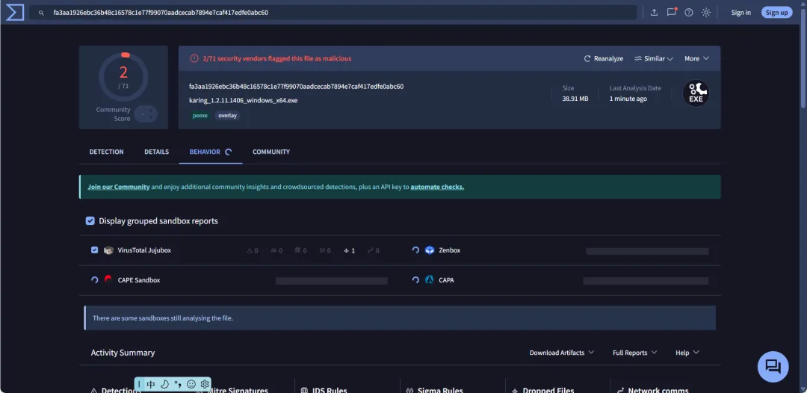Viewport: 807px width, 393px height.
Task: Click the punctuation icon in the IME toolbar
Action: 178,384
